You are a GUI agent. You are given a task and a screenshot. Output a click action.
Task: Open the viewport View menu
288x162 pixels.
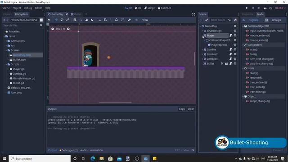145,20
